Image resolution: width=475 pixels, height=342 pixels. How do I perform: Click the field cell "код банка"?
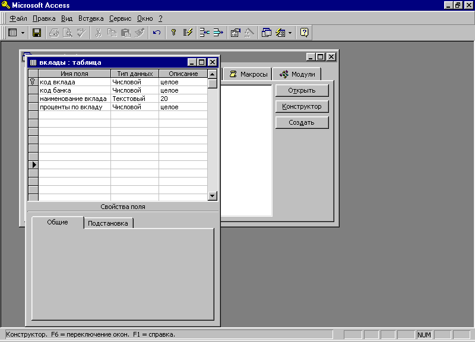[x=75, y=90]
